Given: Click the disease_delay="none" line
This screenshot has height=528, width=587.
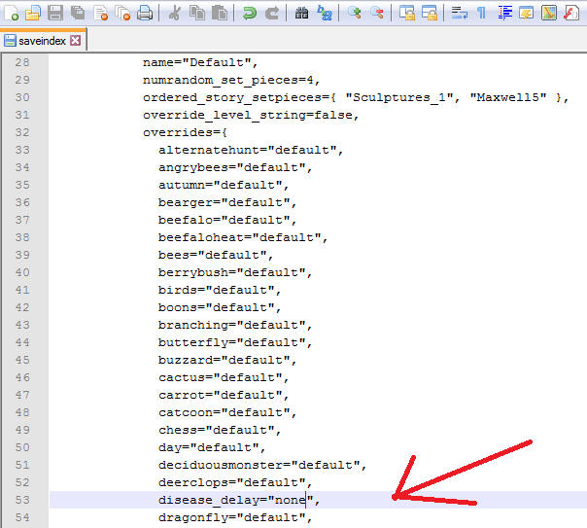Looking at the screenshot, I should (239, 500).
